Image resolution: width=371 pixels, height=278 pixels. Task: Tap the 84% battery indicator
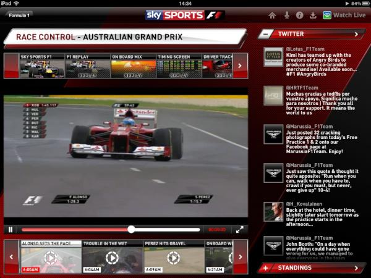coord(360,3)
